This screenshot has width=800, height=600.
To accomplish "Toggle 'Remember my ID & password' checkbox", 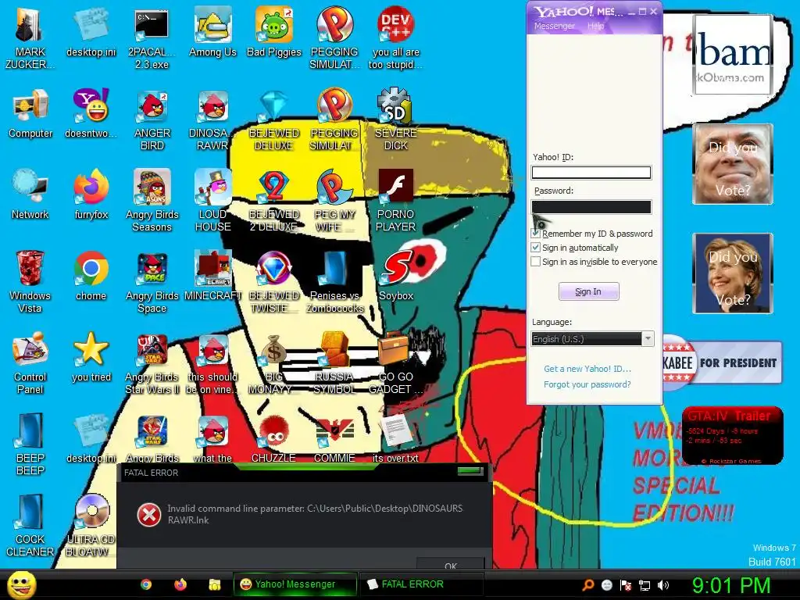I will click(536, 234).
